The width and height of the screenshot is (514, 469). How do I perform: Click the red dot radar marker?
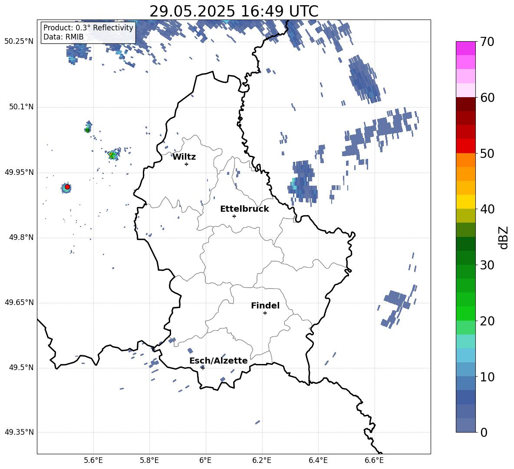[x=67, y=187]
